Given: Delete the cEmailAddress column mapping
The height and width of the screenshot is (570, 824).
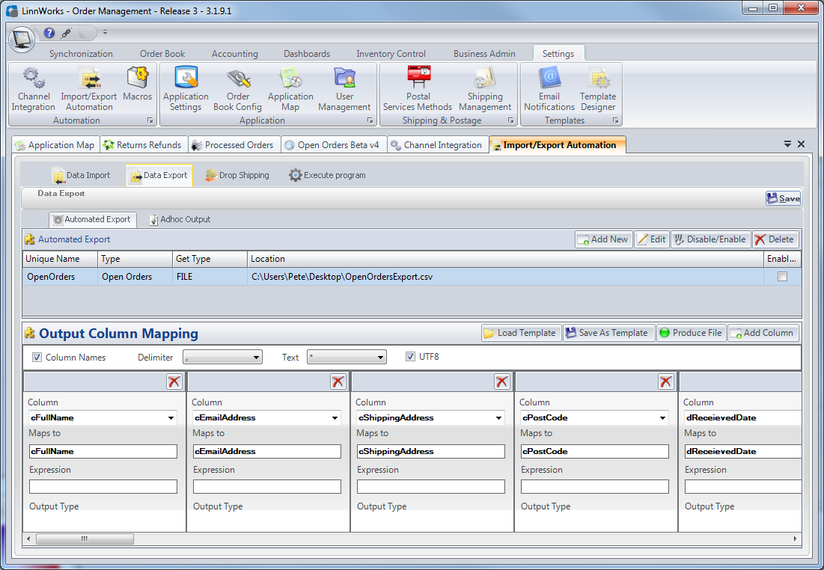Looking at the screenshot, I should coord(338,381).
